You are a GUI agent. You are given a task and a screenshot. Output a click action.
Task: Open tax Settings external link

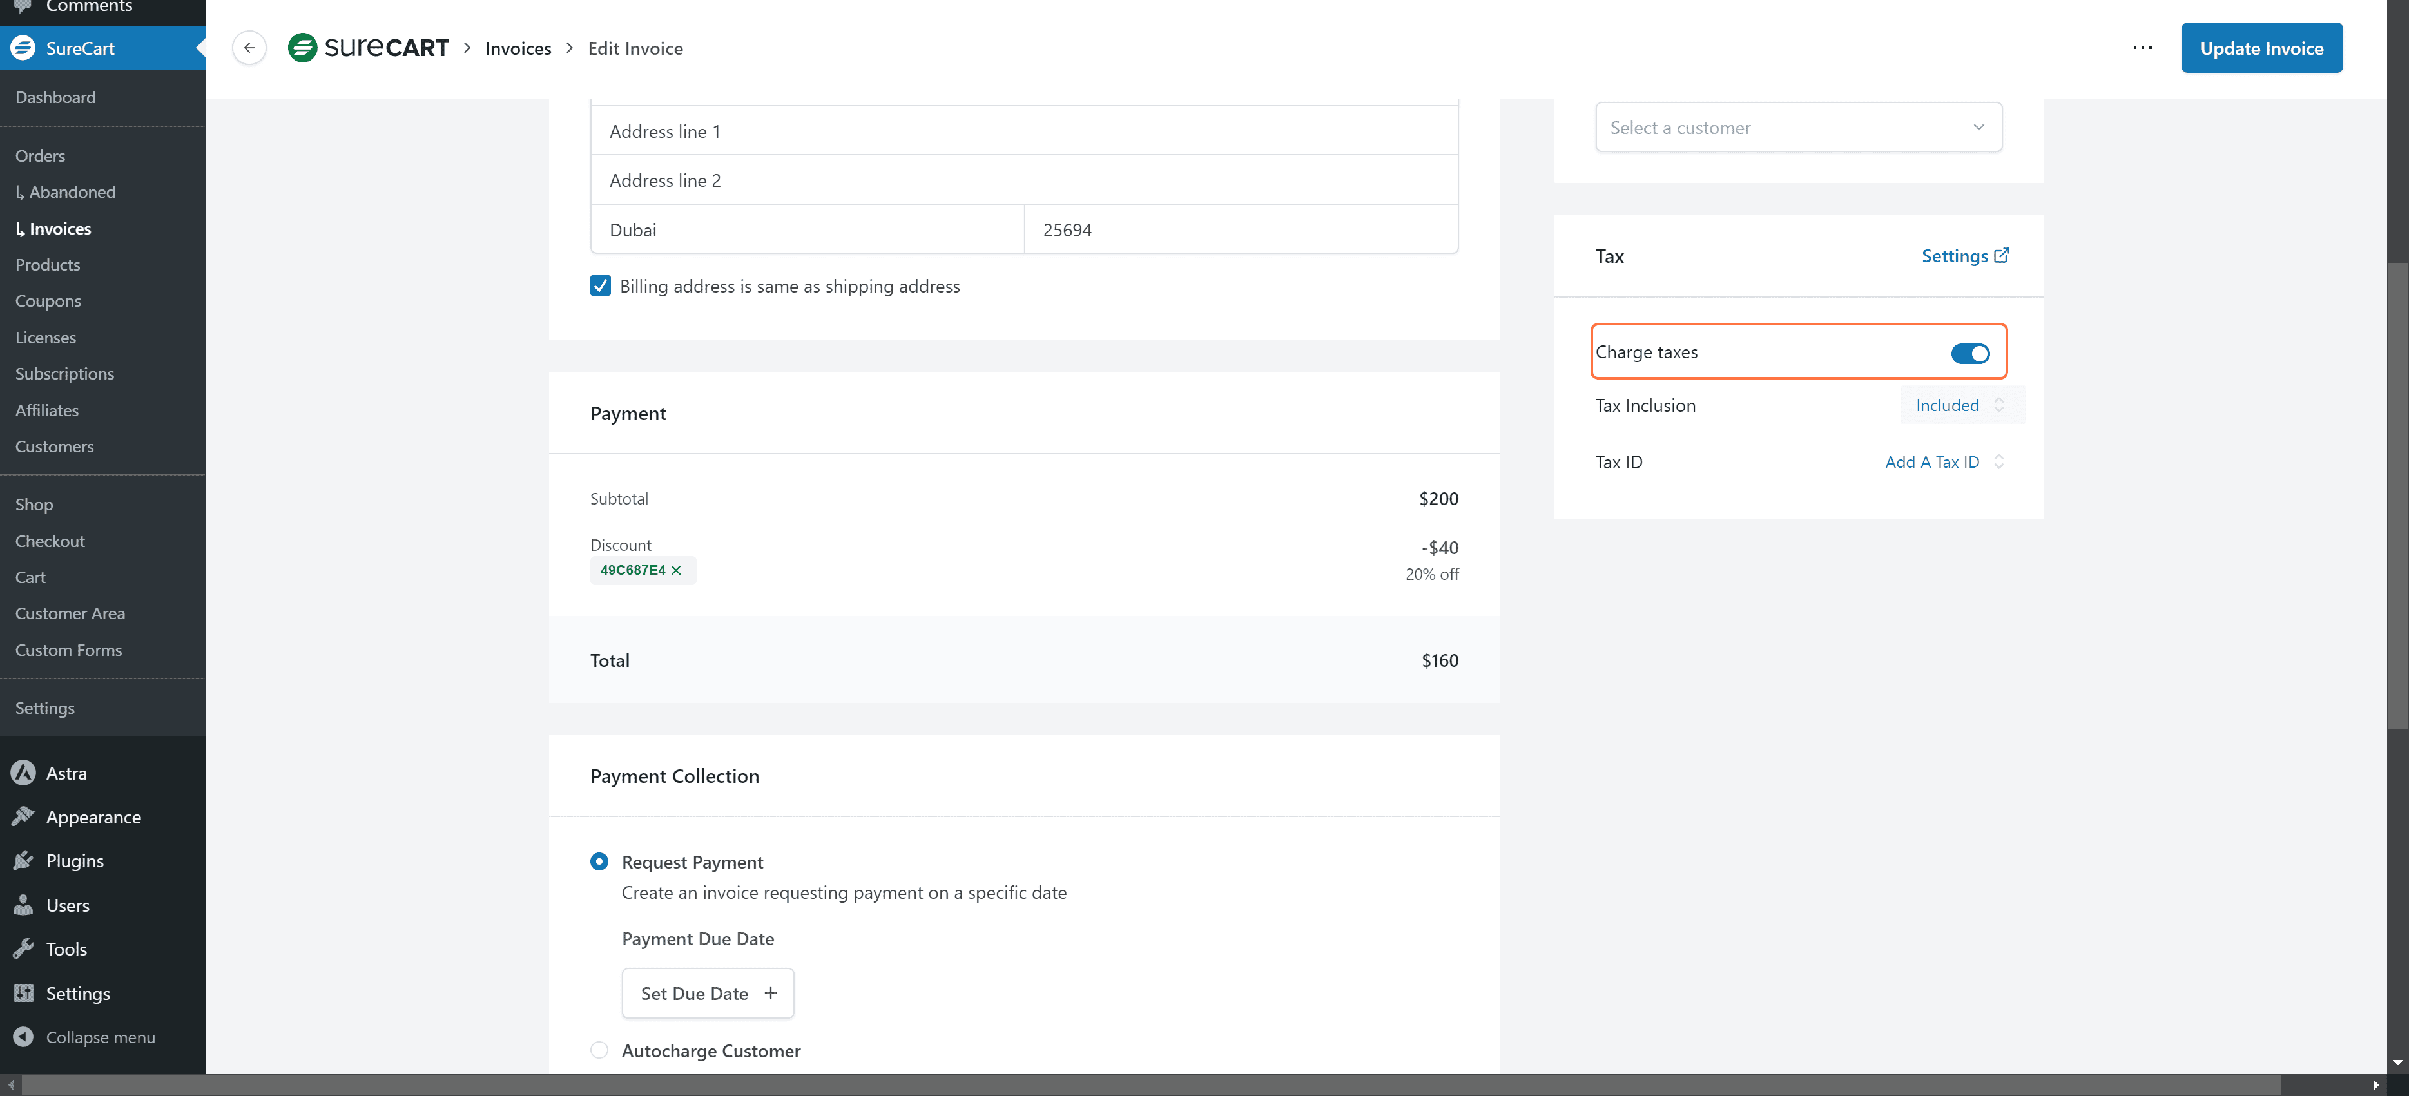(1964, 256)
